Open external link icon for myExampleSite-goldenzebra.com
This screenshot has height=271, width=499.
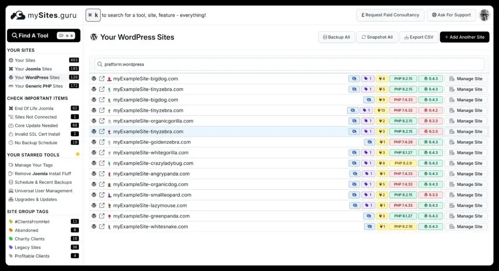(102, 142)
